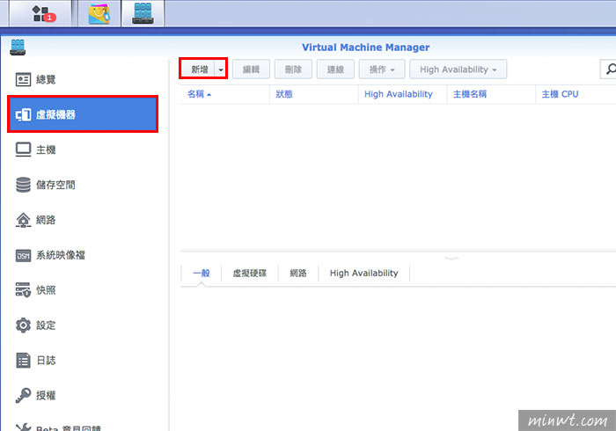This screenshot has width=616, height=431.
Task: Sort by 名稱 column header
Action: point(224,94)
